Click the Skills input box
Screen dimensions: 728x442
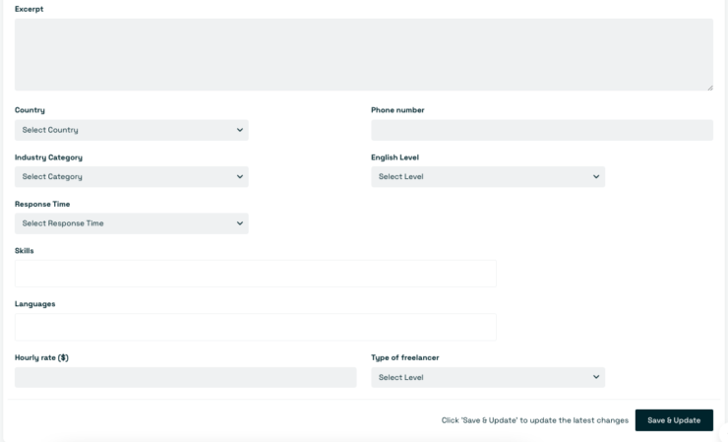256,274
